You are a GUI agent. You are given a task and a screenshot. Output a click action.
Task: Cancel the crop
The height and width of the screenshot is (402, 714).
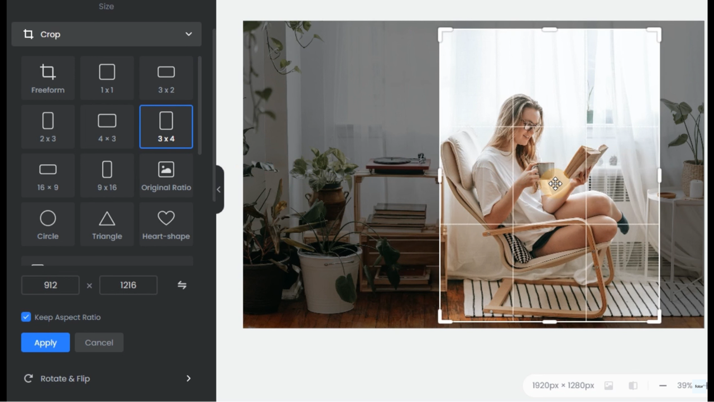(99, 343)
